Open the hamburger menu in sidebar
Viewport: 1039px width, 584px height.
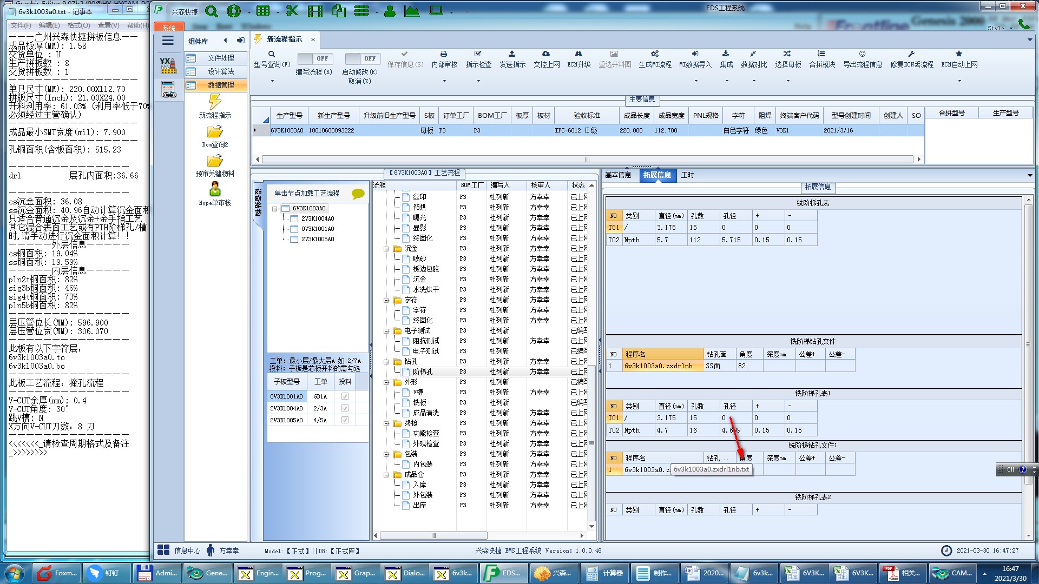point(168,41)
